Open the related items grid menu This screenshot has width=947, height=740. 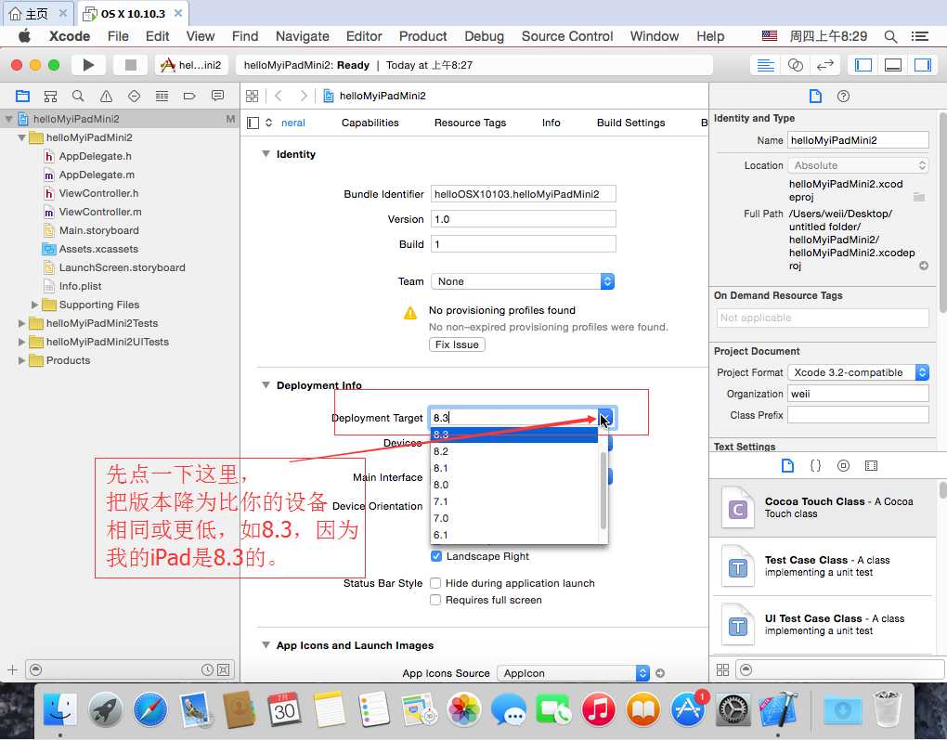click(252, 96)
